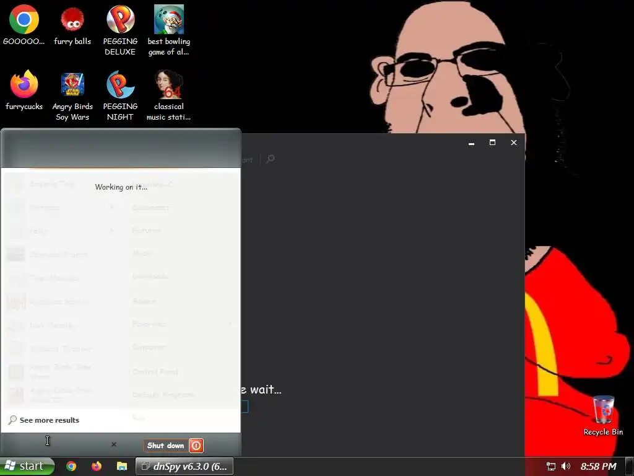Open Angry Birds Soy Wars icon
The image size is (634, 476).
pyautogui.click(x=72, y=95)
